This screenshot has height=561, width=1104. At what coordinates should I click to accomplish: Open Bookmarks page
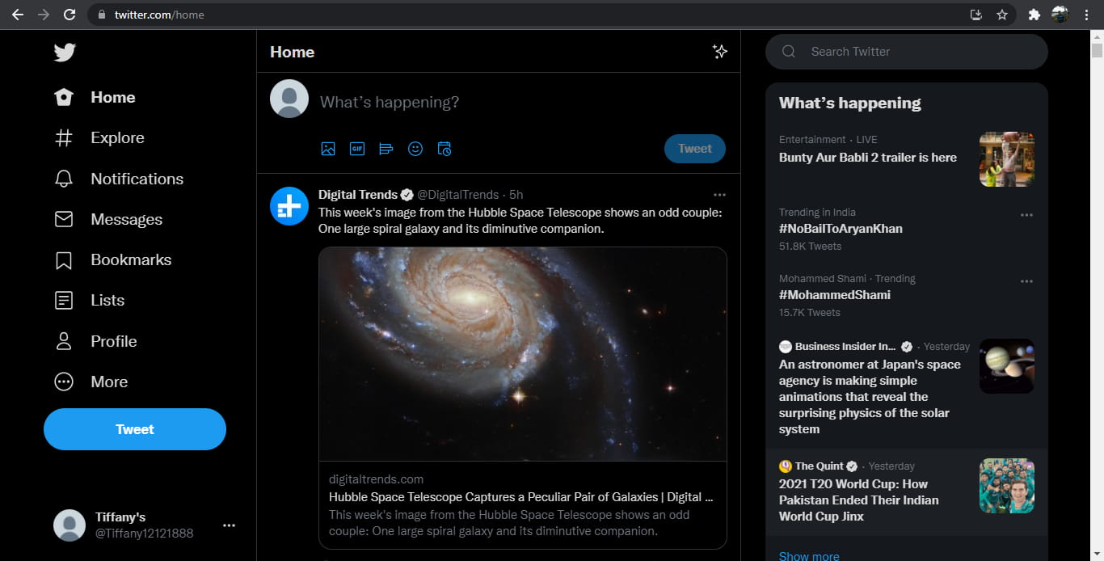click(x=112, y=259)
